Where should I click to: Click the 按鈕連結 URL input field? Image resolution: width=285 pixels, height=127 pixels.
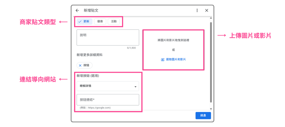tap(108, 100)
